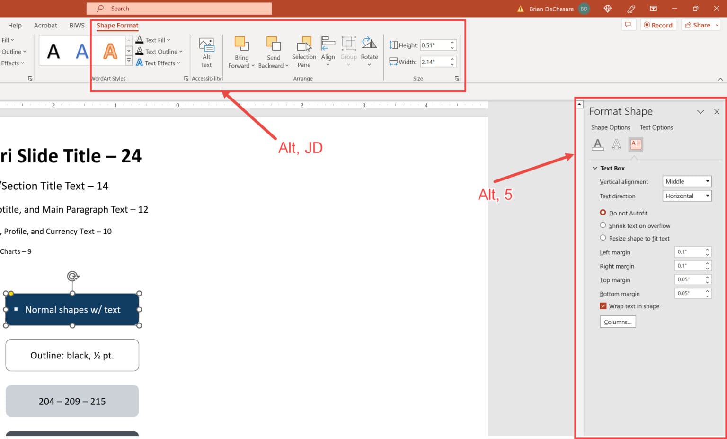
Task: Select the orange WordArt style thumbnail
Action: (110, 51)
